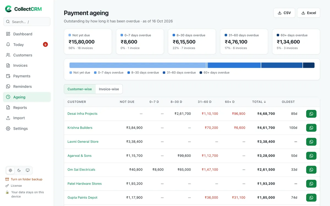This screenshot has width=330, height=206.
Task: Click the Payments receipt icon
Action: tap(8, 76)
